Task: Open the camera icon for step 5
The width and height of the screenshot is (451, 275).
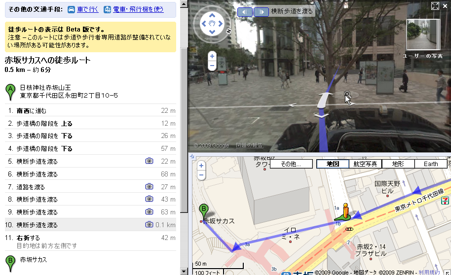Action: click(149, 161)
